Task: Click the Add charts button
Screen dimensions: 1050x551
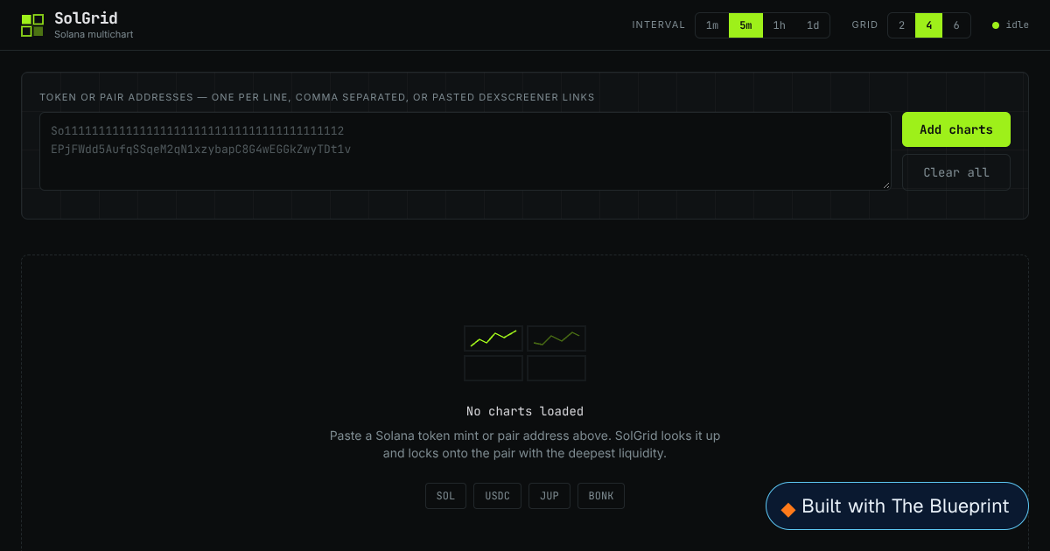Action: [956, 129]
